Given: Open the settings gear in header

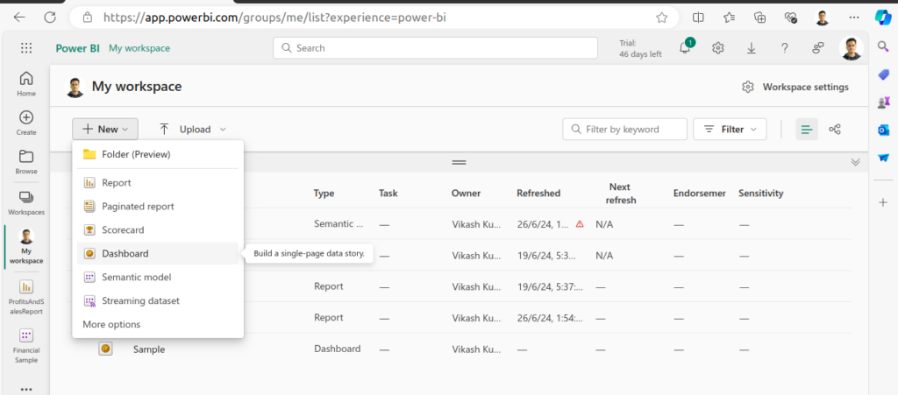Looking at the screenshot, I should tap(718, 48).
